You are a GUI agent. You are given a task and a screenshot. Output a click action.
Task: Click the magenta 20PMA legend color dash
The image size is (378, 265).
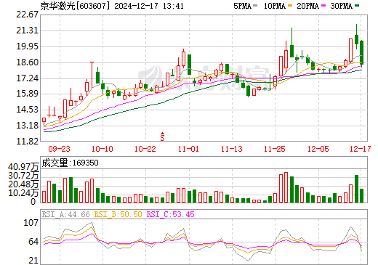(323, 6)
